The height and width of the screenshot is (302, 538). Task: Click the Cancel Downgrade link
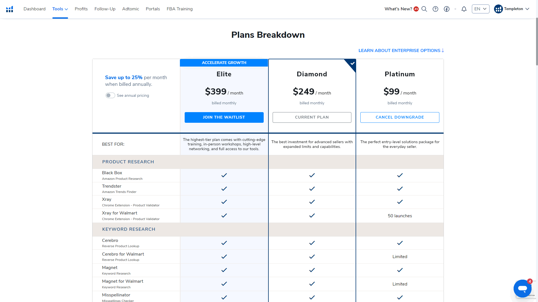[400, 117]
